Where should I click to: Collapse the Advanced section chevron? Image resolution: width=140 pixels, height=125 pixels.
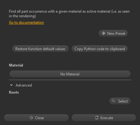pos(11,85)
